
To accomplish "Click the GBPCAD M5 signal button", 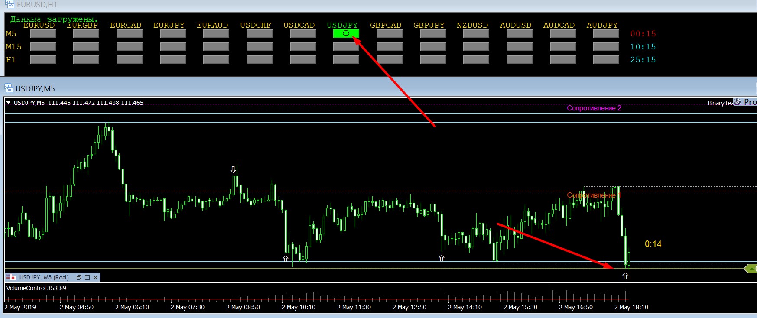I will [389, 33].
